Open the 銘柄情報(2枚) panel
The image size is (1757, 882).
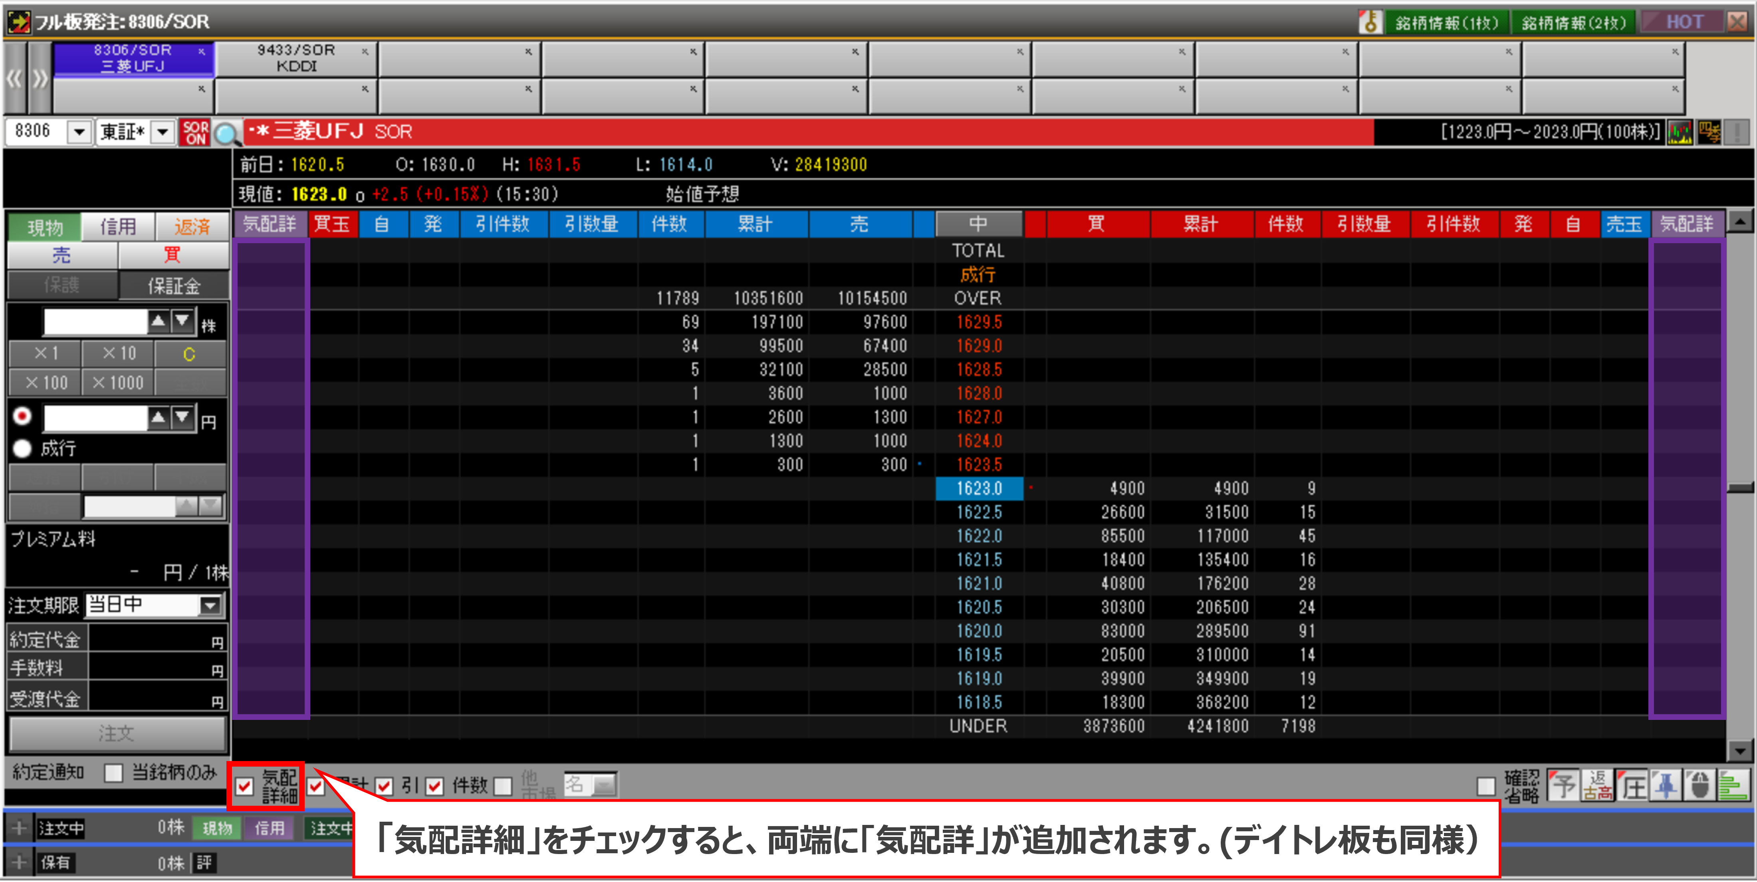pos(1574,22)
